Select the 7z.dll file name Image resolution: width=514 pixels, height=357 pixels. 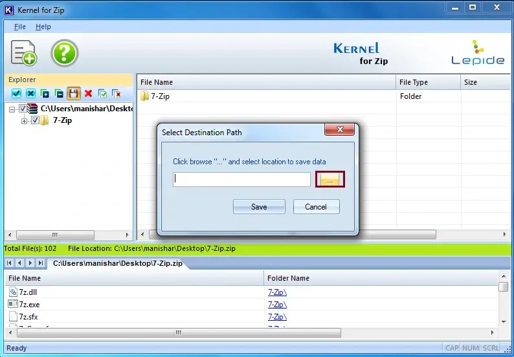click(x=28, y=292)
